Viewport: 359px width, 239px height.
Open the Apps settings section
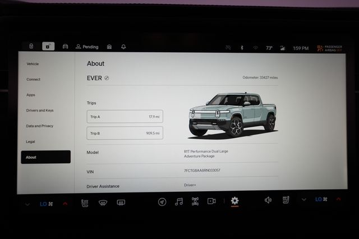31,95
